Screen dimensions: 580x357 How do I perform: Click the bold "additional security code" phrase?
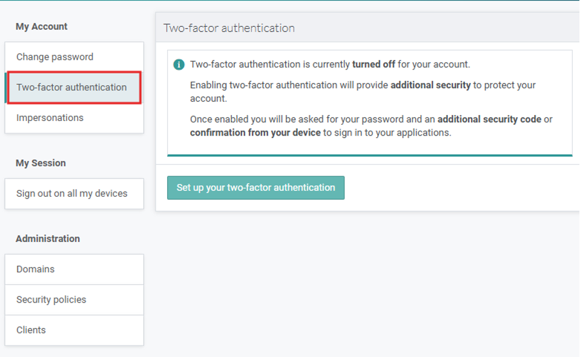[489, 119]
